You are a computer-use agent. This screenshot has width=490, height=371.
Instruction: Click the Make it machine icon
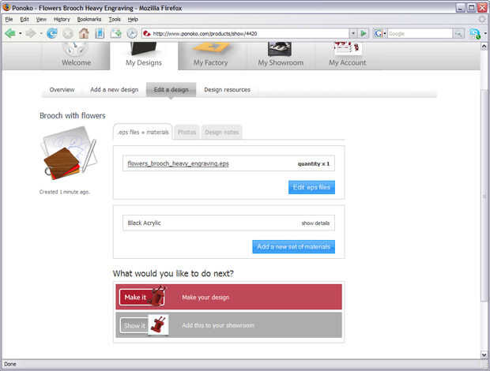[158, 295]
